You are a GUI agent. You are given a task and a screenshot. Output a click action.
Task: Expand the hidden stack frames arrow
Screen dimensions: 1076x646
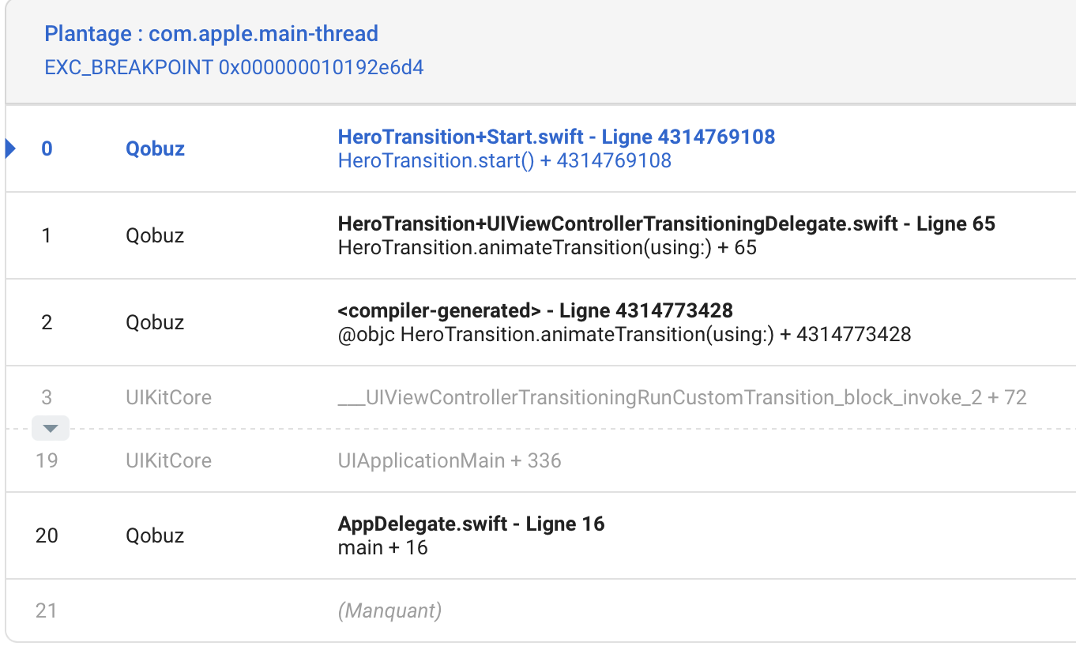51,428
